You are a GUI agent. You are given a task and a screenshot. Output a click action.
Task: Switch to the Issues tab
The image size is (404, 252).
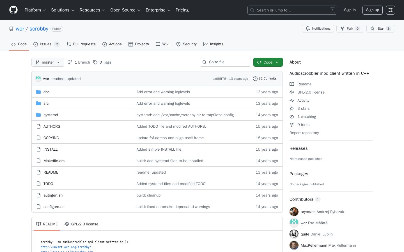tap(46, 44)
